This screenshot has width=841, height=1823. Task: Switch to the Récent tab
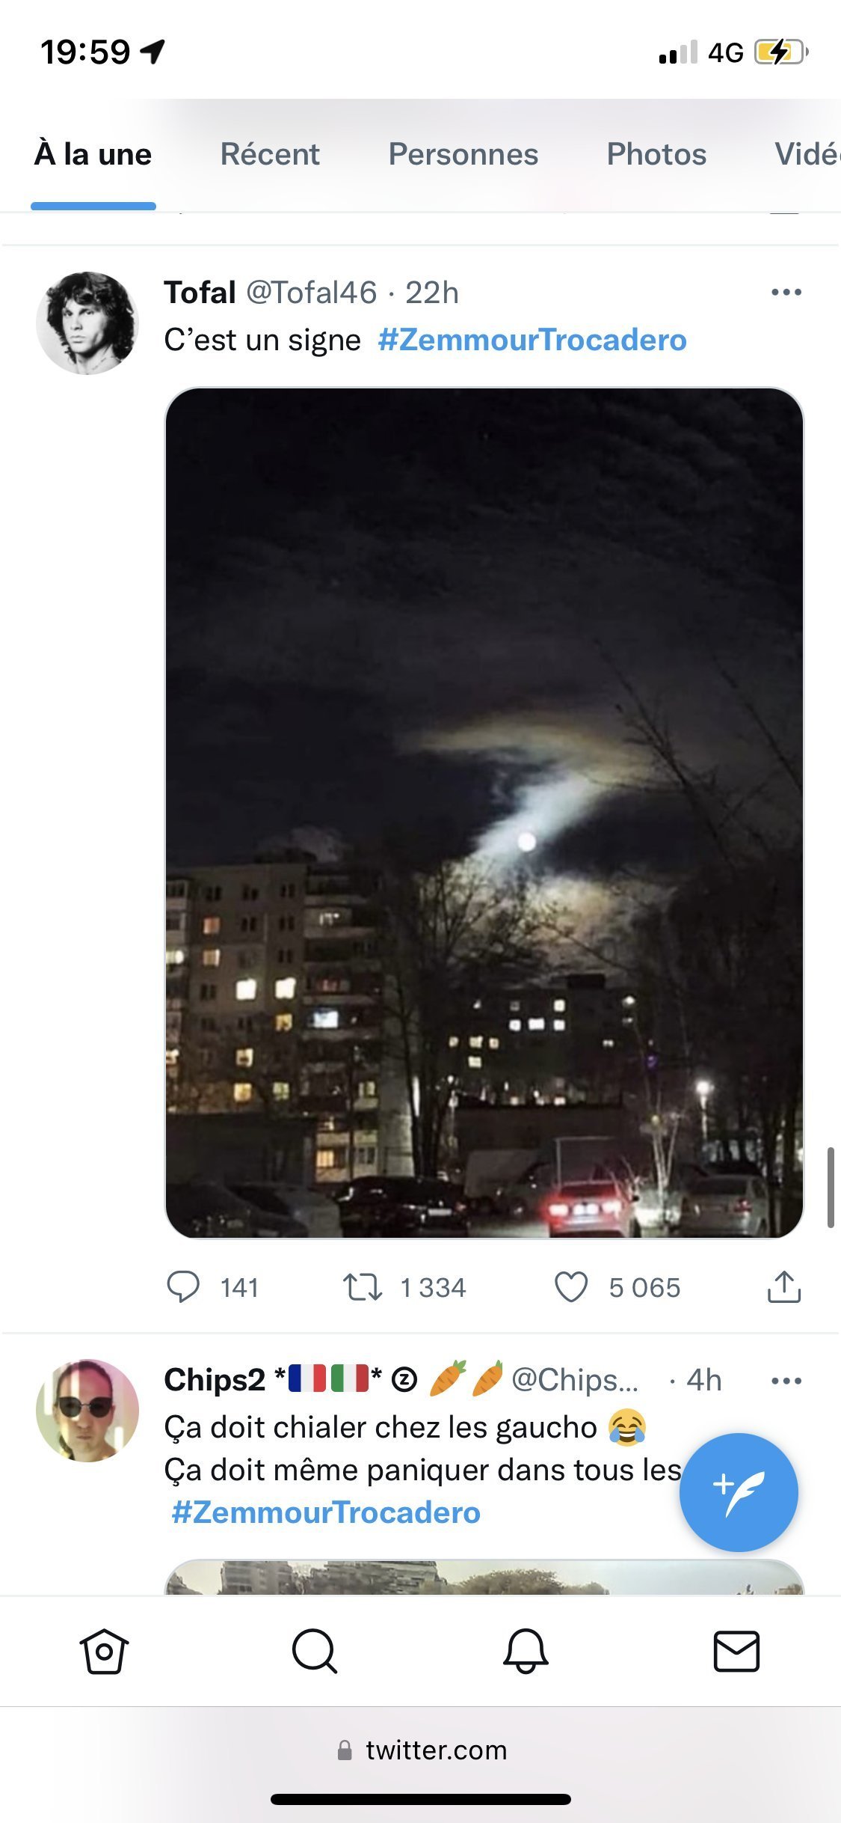pyautogui.click(x=270, y=155)
